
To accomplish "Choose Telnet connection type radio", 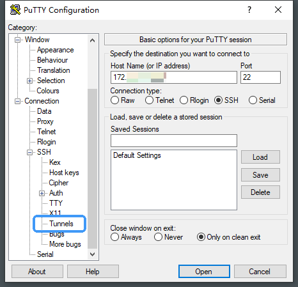I will coord(149,100).
